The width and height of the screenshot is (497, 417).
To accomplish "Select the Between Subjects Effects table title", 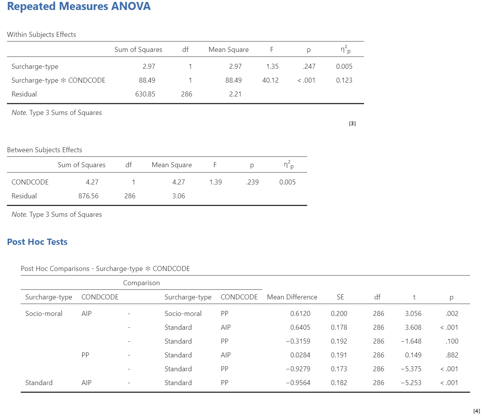I will [x=45, y=150].
